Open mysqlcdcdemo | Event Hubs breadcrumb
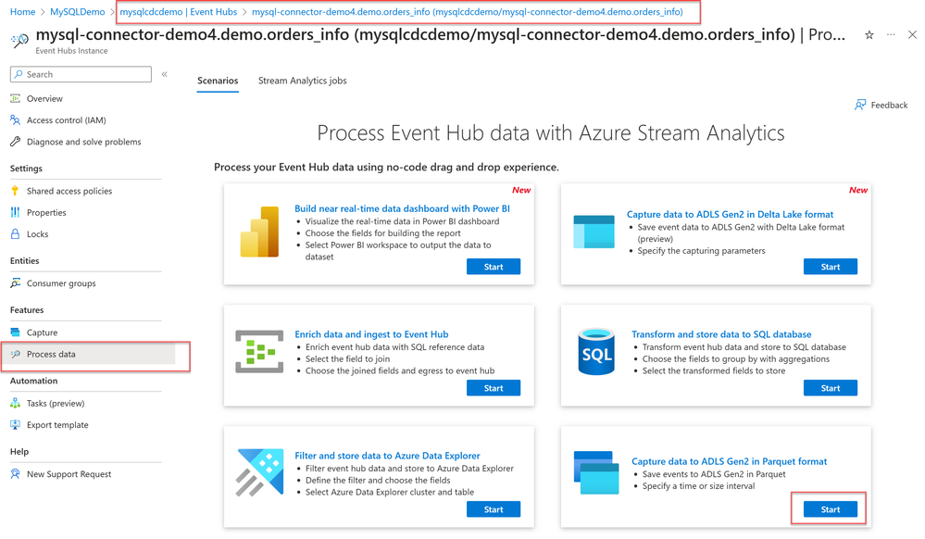The width and height of the screenshot is (925, 539). click(178, 12)
